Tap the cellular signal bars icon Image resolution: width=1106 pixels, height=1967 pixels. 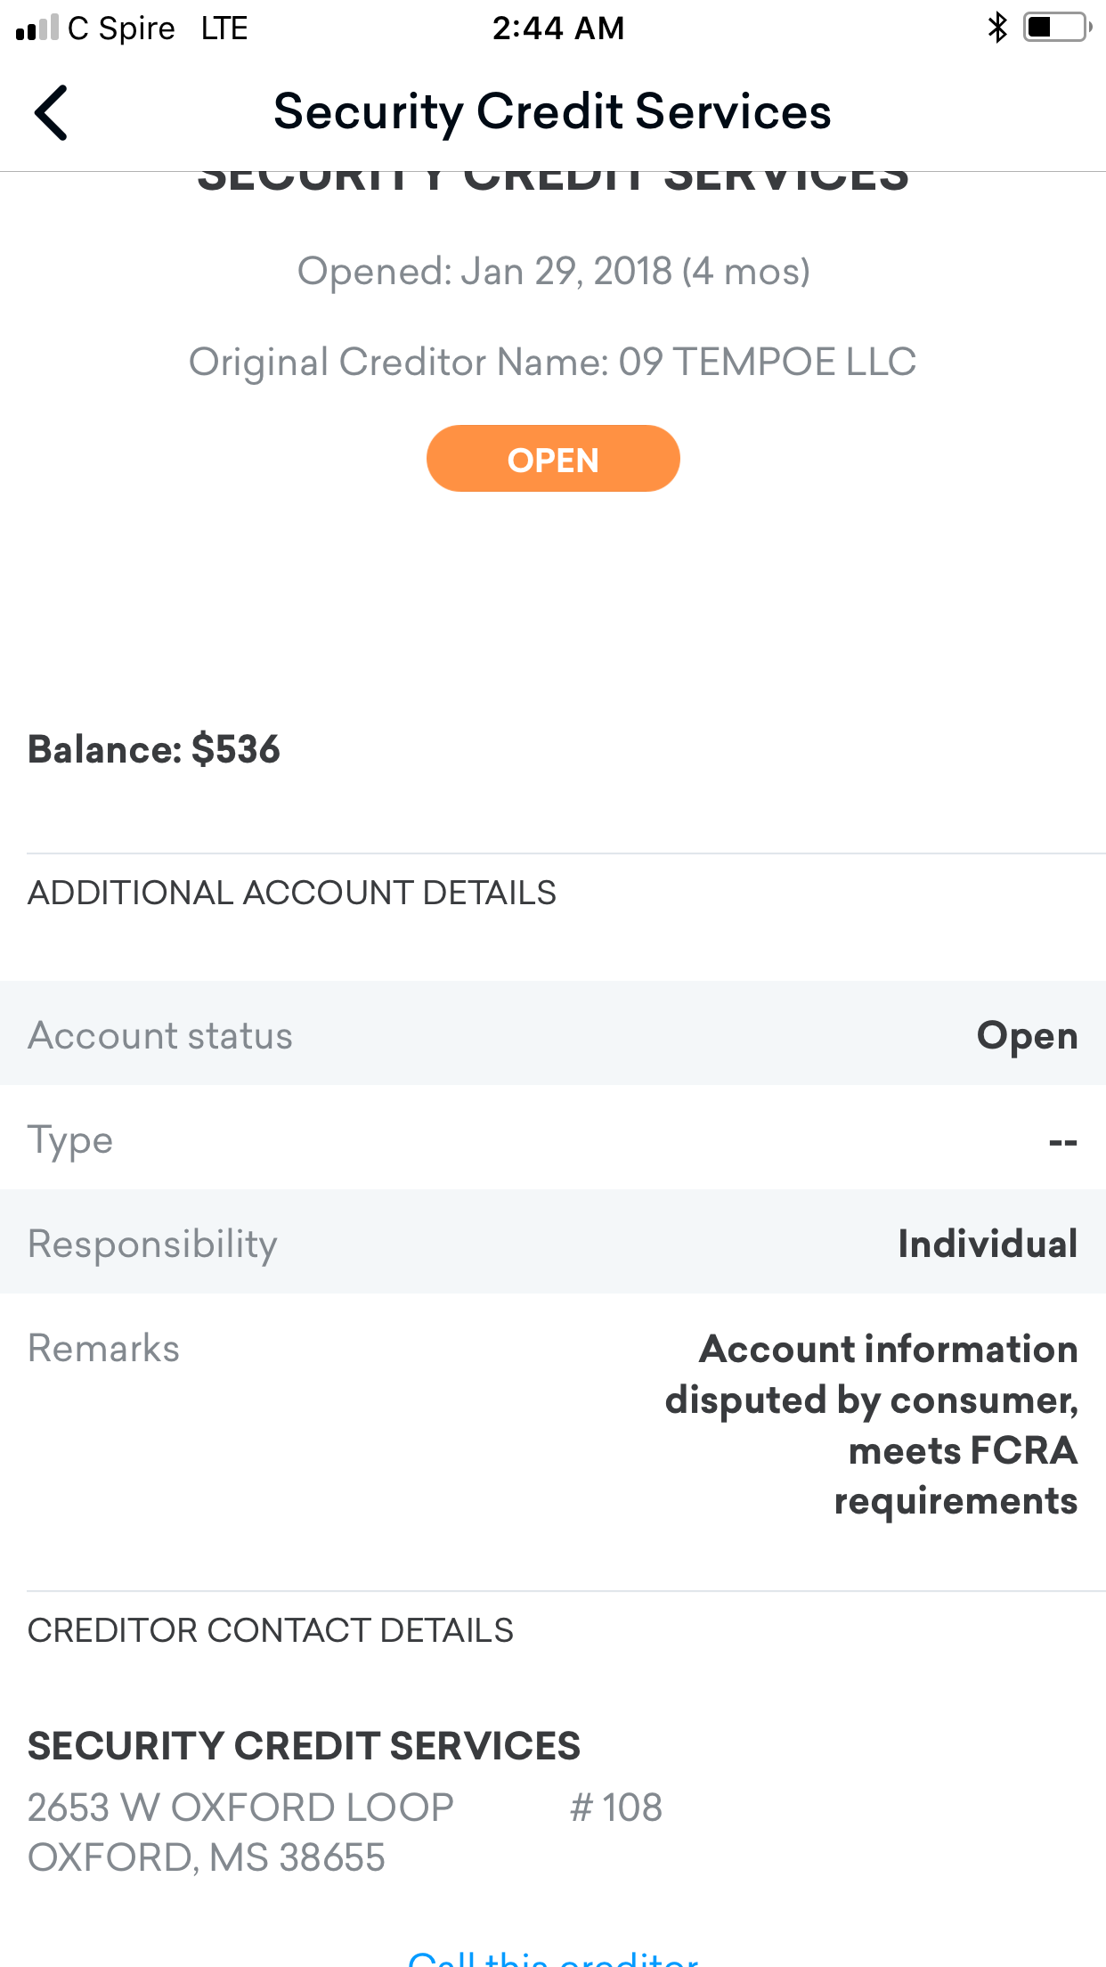click(x=37, y=29)
